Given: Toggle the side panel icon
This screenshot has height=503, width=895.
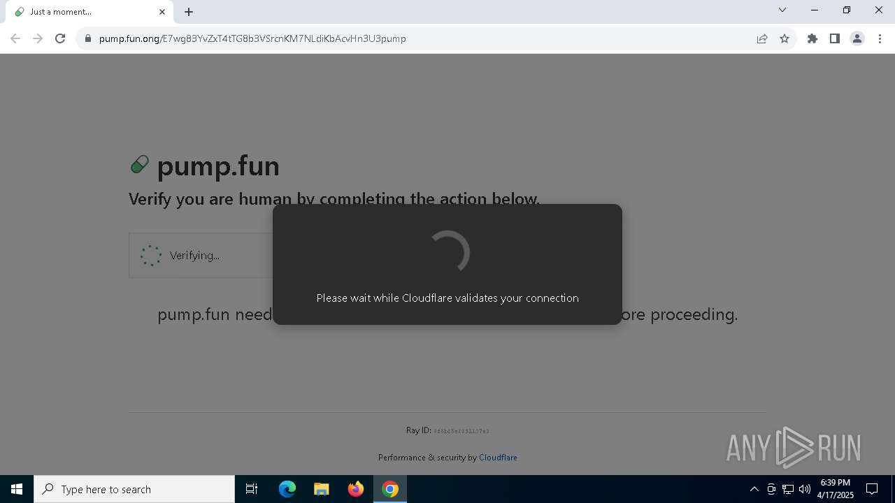Looking at the screenshot, I should click(x=835, y=38).
